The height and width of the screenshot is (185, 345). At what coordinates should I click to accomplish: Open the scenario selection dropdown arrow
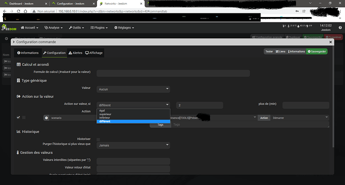[255, 117]
